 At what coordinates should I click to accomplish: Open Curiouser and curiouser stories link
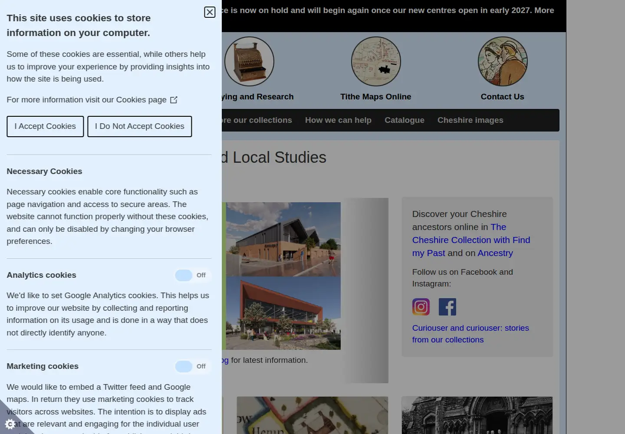tap(470, 334)
